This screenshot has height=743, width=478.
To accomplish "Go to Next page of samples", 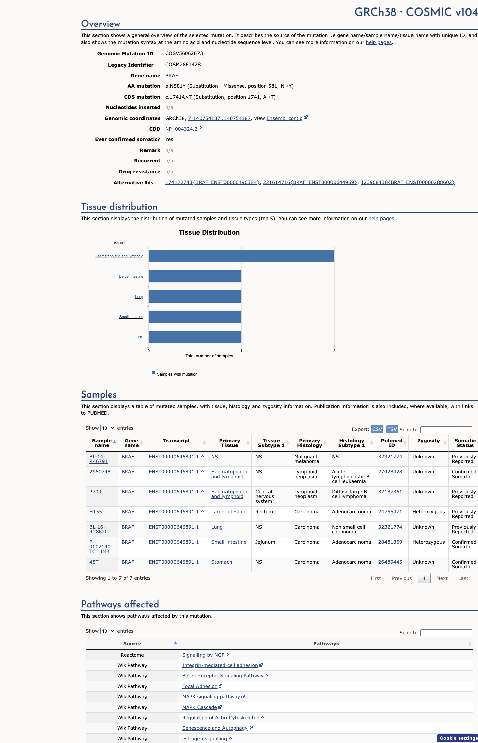I will [442, 578].
